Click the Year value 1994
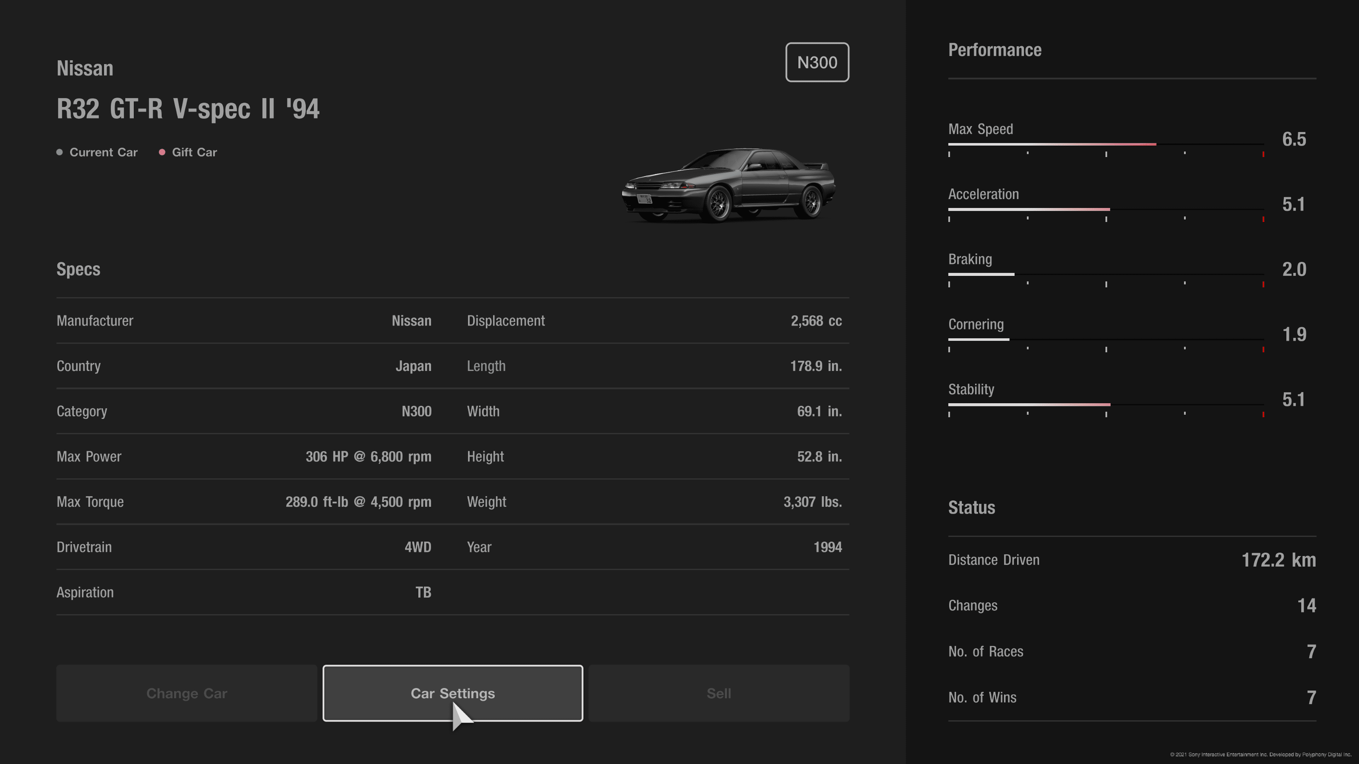 tap(827, 547)
